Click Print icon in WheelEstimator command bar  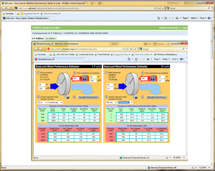(148, 59)
